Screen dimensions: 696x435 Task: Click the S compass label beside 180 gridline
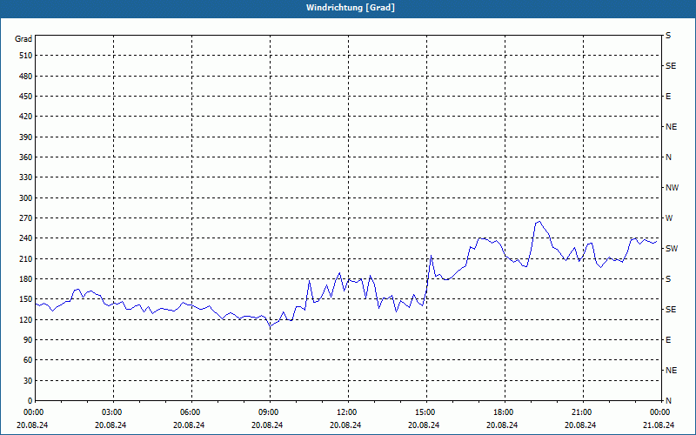[x=668, y=279]
